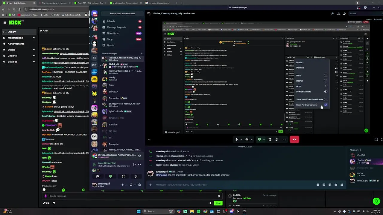Toggle Kick hamburger menu
This screenshot has height=215, width=383.
4,22
